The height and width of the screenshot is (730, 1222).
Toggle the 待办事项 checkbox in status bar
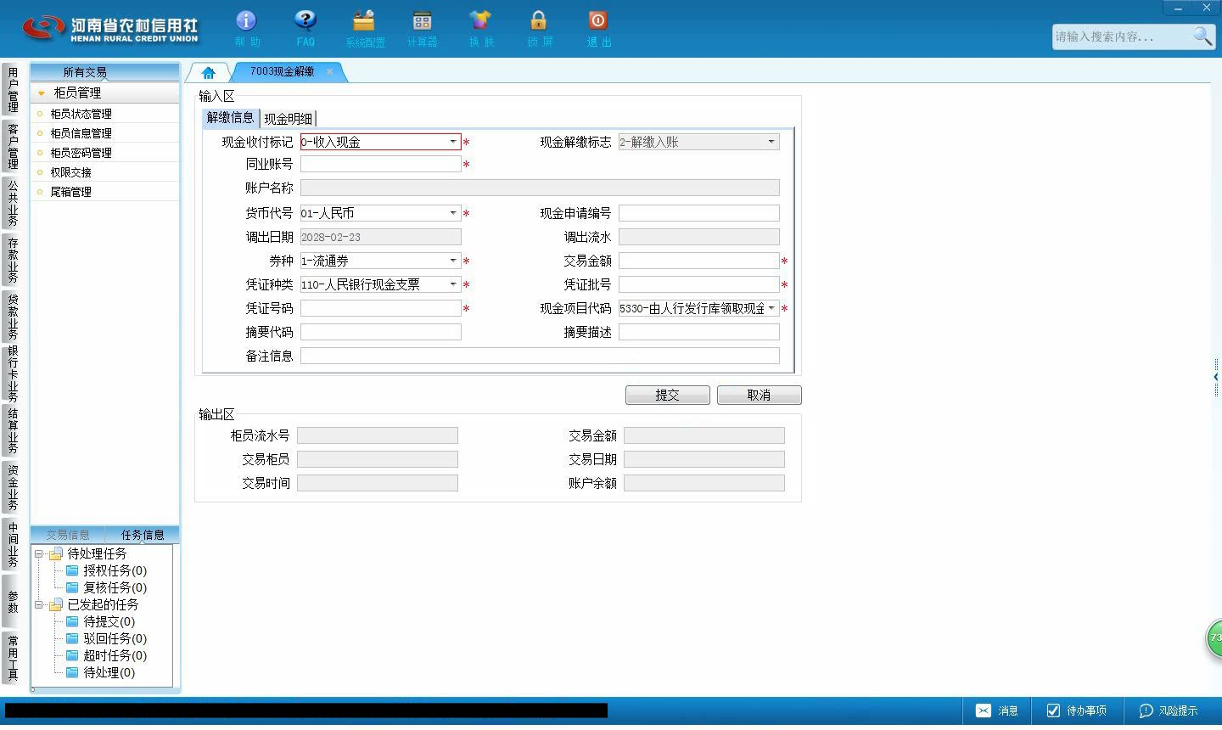coord(1053,710)
